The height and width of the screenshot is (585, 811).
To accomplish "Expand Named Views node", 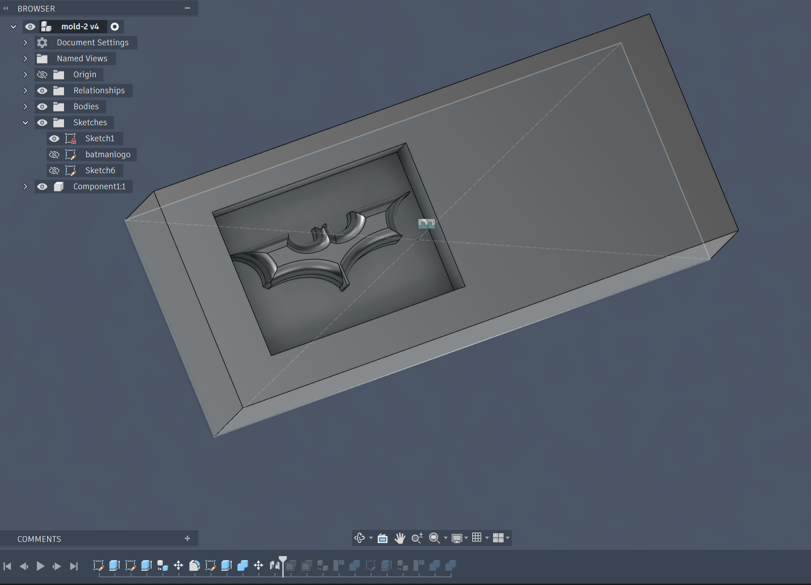I will pos(25,59).
